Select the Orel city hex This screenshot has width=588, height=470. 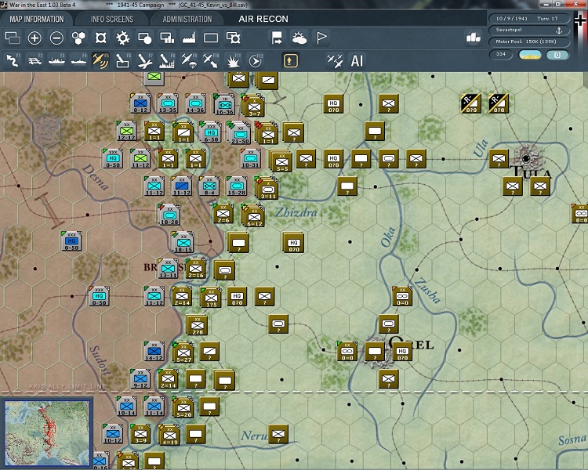point(375,352)
